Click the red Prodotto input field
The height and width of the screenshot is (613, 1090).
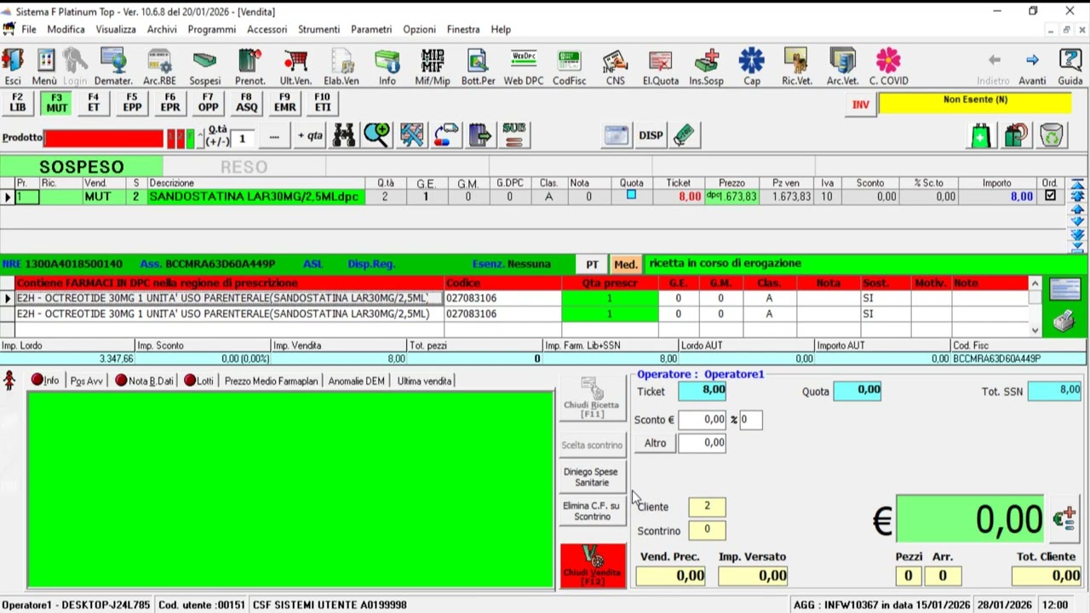pyautogui.click(x=103, y=138)
